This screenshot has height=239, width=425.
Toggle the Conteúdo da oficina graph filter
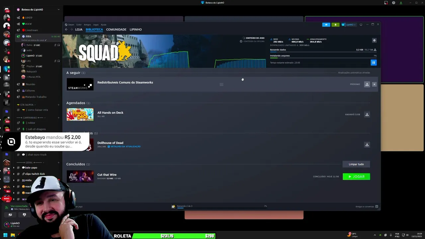click(x=252, y=41)
